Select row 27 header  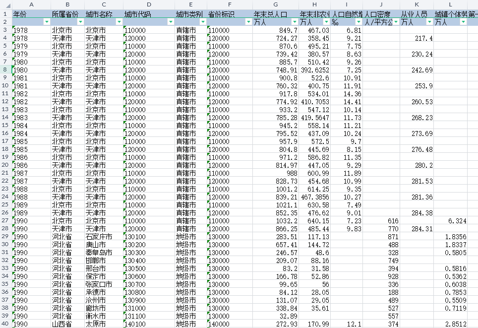[x=6, y=221]
